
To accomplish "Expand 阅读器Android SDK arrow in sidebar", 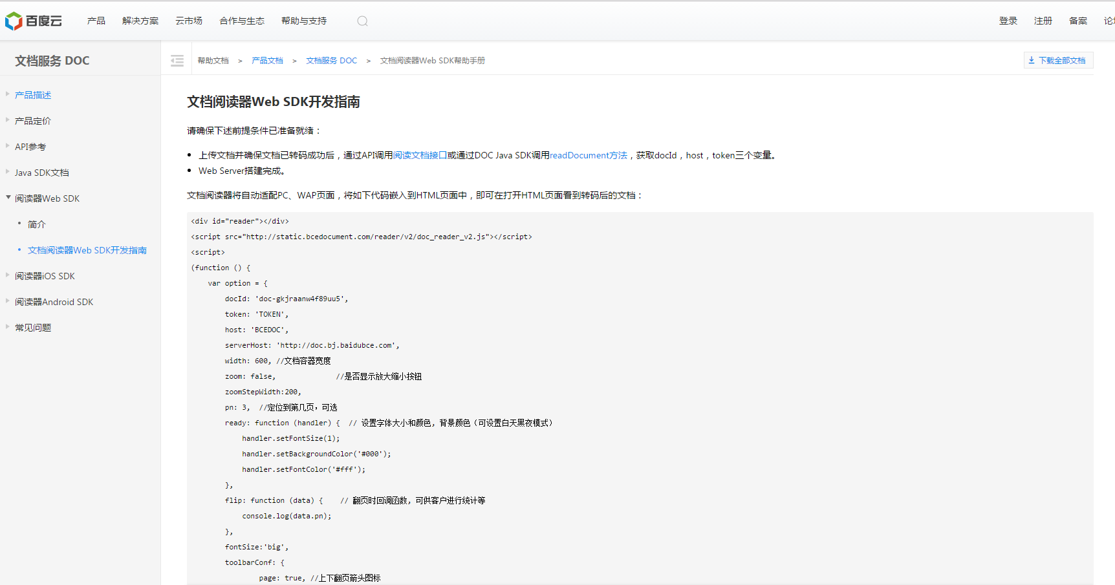I will [x=8, y=301].
